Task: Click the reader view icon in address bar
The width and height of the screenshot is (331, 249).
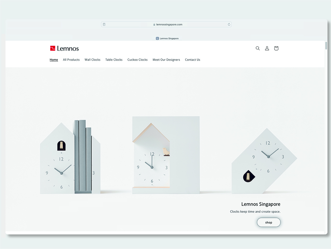Action: [x=104, y=24]
